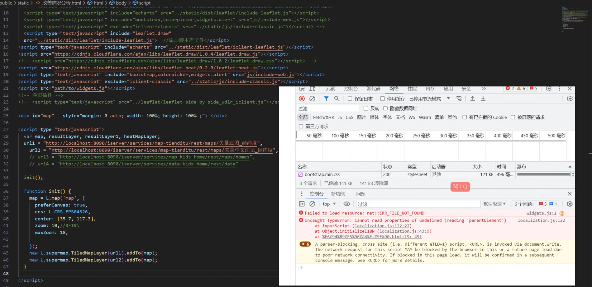Sort by 大小 column header
The image size is (592, 287).
483,167
